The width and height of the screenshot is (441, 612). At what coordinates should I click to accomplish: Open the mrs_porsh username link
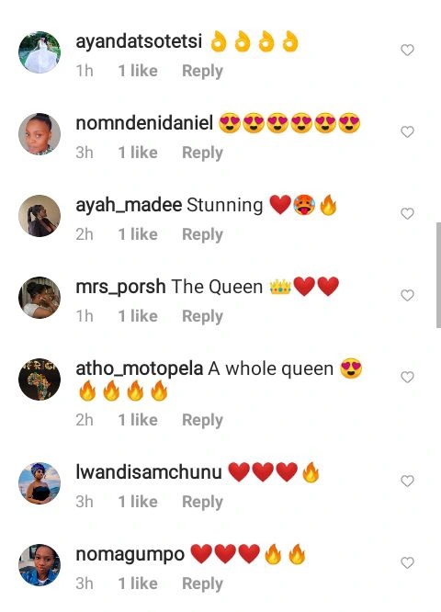[x=120, y=288]
